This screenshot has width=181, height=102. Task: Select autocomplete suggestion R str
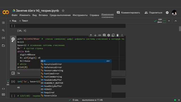pyautogui.click(x=76, y=61)
